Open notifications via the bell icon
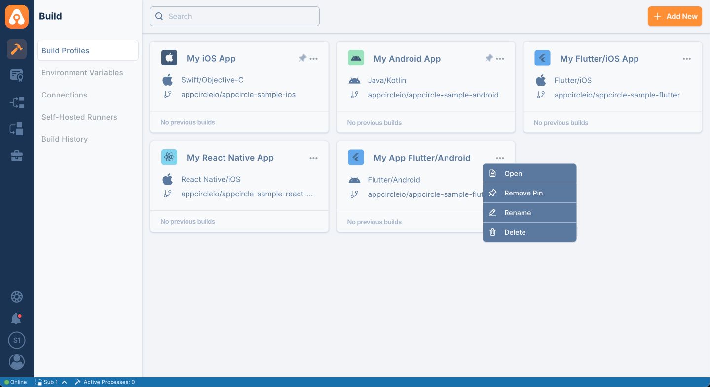This screenshot has width=710, height=387. (16, 319)
